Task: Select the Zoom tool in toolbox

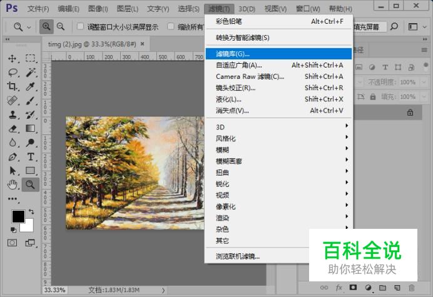Action: [31, 184]
